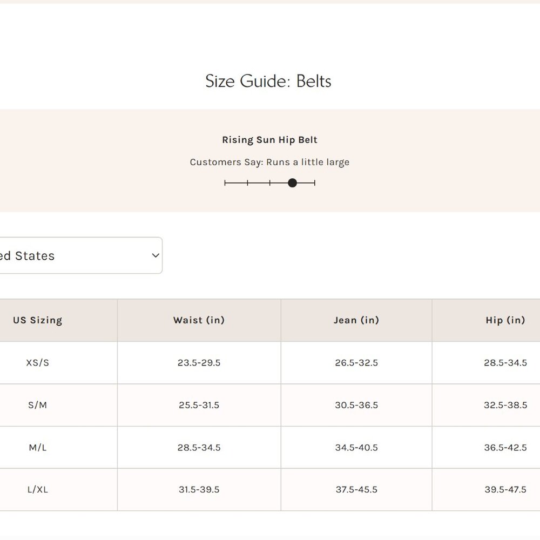Select the M/L size cell
Viewport: 540px width, 540px height.
(38, 447)
